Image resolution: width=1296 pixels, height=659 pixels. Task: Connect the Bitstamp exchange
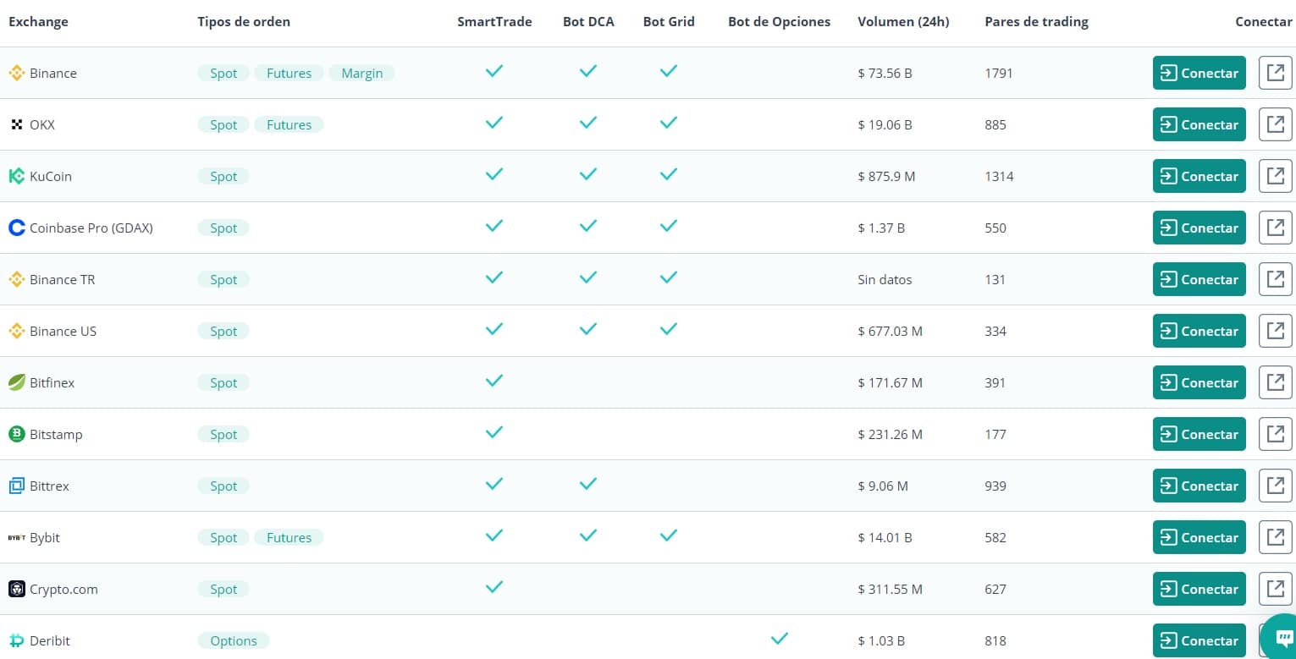coord(1199,434)
